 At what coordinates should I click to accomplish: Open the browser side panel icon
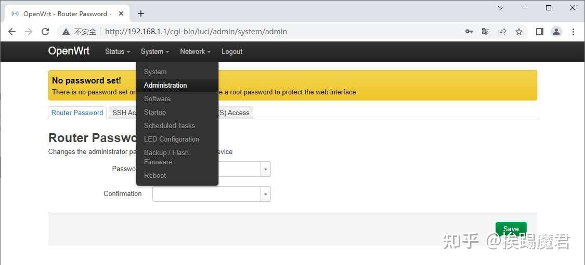coord(540,32)
